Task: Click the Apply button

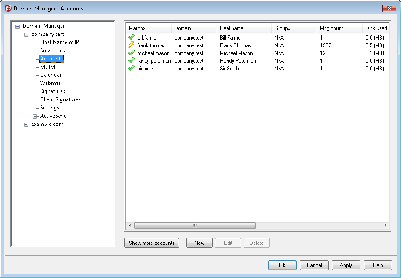Action: point(346,265)
